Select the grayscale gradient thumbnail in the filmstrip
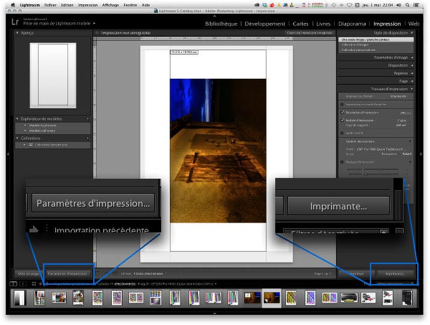Viewport: 430px width, 325px height. [x=19, y=298]
